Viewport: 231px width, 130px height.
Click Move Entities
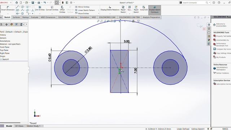tap(82, 13)
